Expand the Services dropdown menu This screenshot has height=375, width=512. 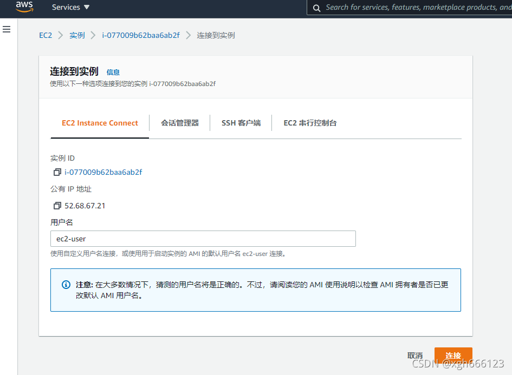[71, 8]
